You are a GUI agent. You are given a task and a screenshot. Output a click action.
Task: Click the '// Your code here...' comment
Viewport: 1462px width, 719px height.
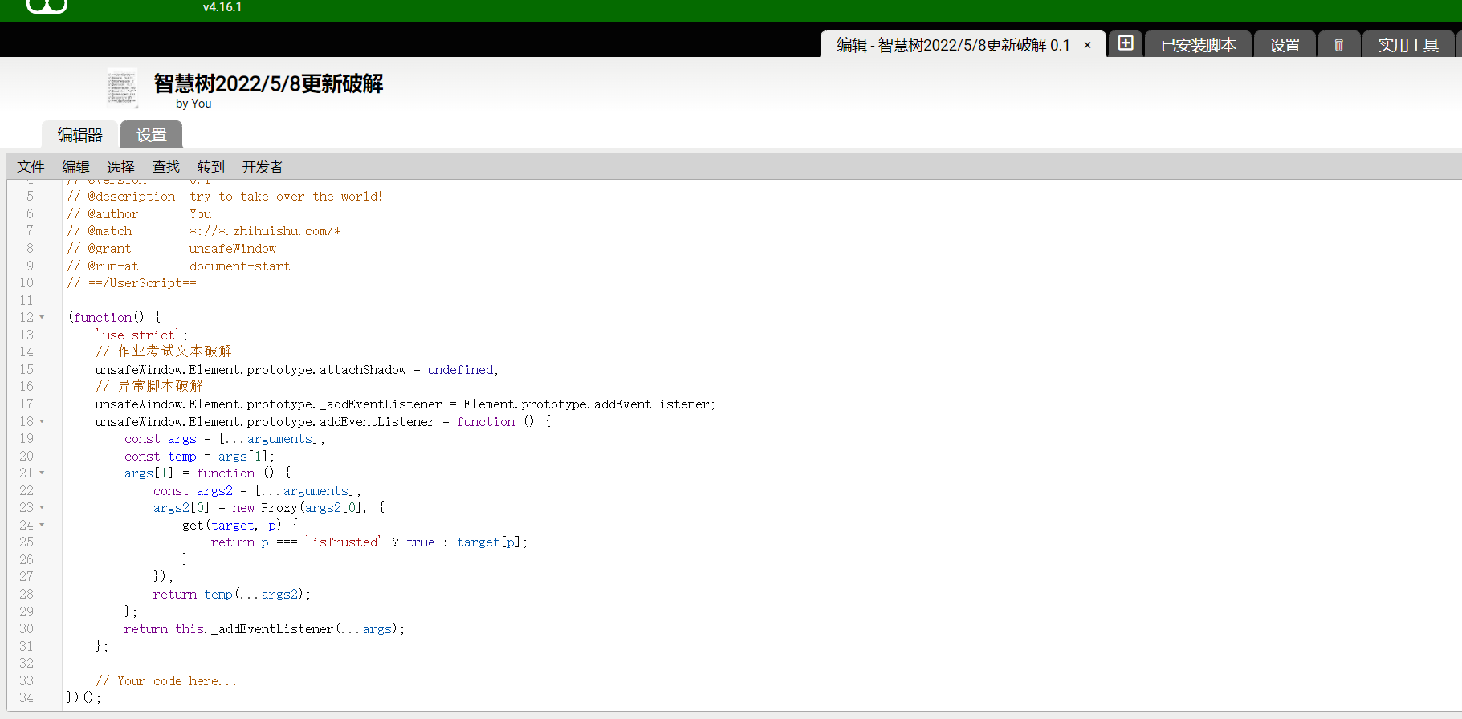point(166,680)
